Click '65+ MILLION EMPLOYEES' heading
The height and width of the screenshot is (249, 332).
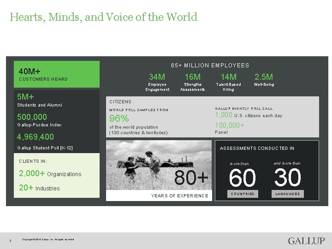click(210, 65)
